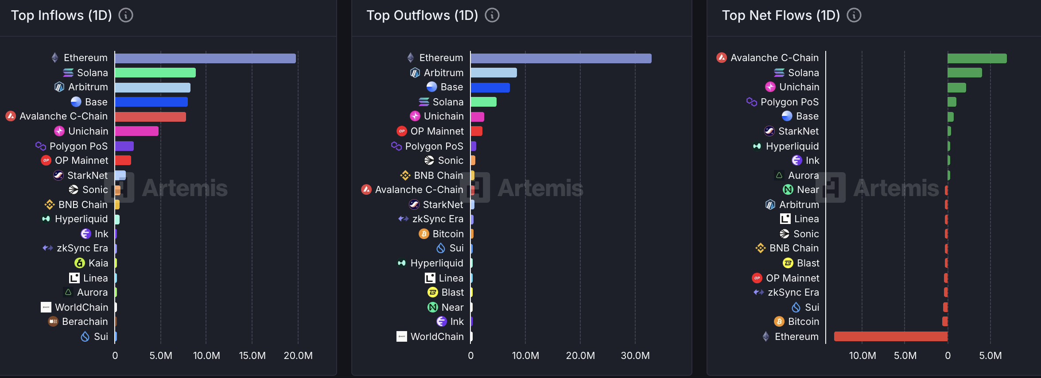Image resolution: width=1041 pixels, height=378 pixels.
Task: Click the Unichain logo in Top Inflows
Action: (59, 131)
